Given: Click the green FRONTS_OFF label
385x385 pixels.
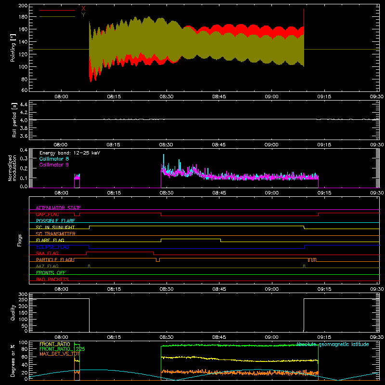Looking at the screenshot, I should (x=51, y=273).
